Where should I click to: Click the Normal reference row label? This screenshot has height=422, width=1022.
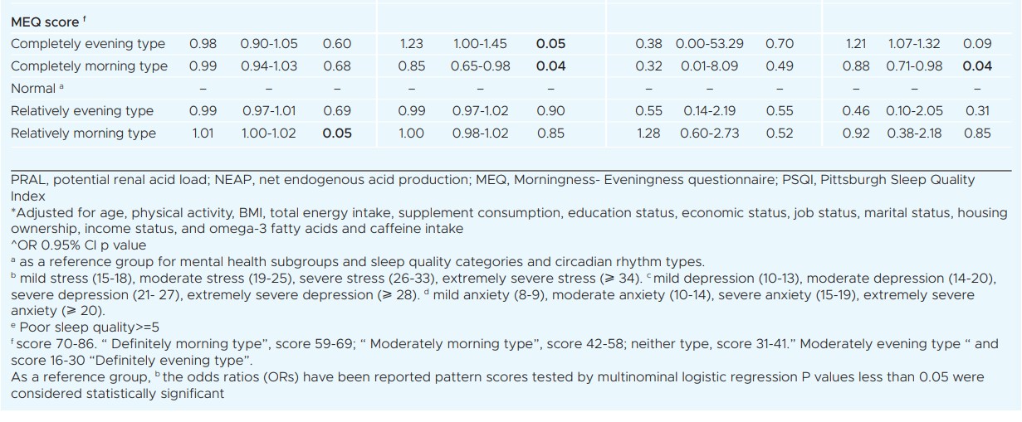click(x=33, y=88)
